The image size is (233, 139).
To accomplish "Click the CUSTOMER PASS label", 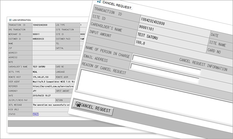I will 63,39.
